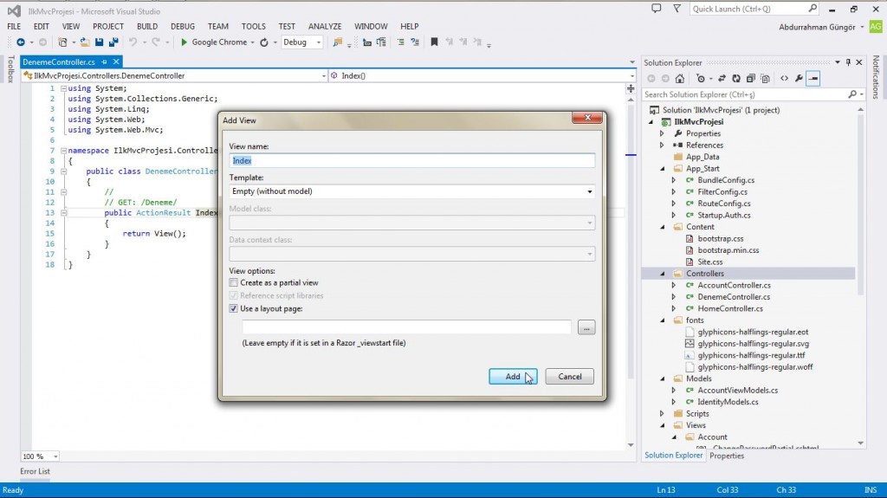Enable Create as a partial view
Screen dimensions: 887x498
(x=233, y=283)
